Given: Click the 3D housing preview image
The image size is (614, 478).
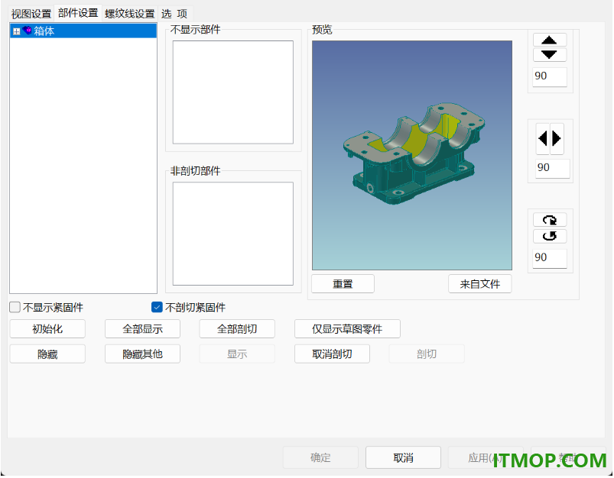Looking at the screenshot, I should point(412,155).
